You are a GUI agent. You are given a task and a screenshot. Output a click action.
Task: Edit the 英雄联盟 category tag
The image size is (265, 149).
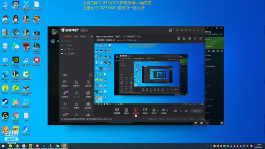(106, 40)
